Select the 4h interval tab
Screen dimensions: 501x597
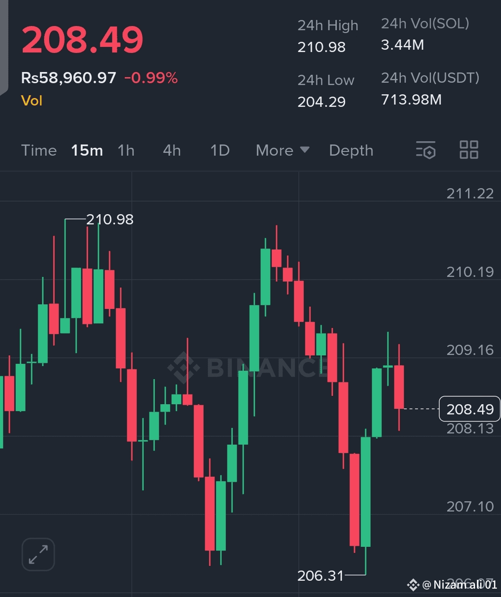[x=172, y=151]
